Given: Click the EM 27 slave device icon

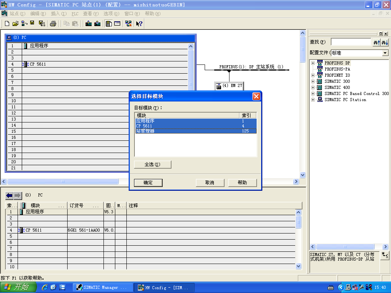Looking at the screenshot, I should click(219, 86).
